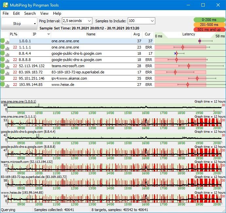Viewport: 226px width, 213px height.
Task: Click the Latency column header
Action: coord(189,34)
